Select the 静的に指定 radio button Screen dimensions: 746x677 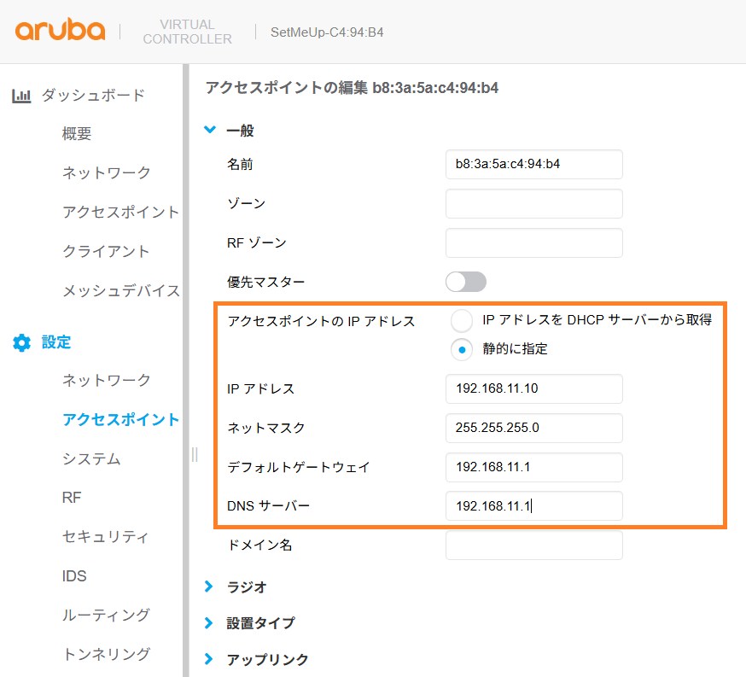coord(462,348)
